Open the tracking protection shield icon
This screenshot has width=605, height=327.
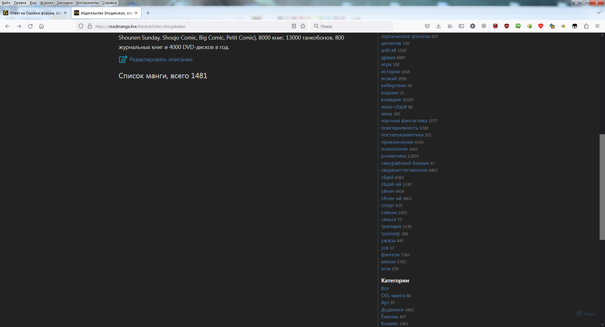tap(81, 26)
